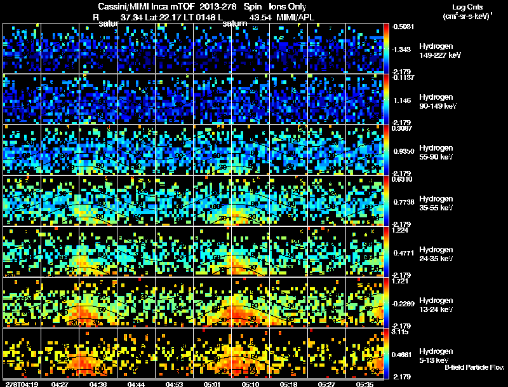Click the '05:01' time axis label
508x387 pixels.
(212, 384)
